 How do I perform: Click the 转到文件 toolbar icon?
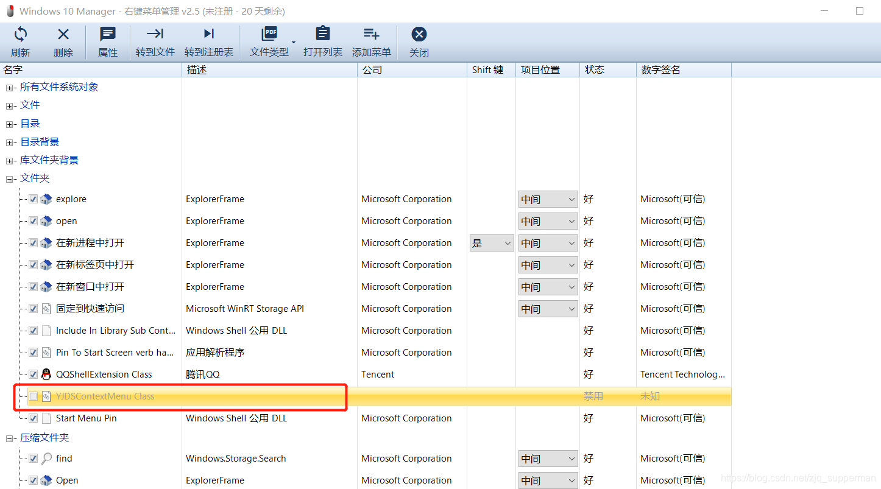155,33
